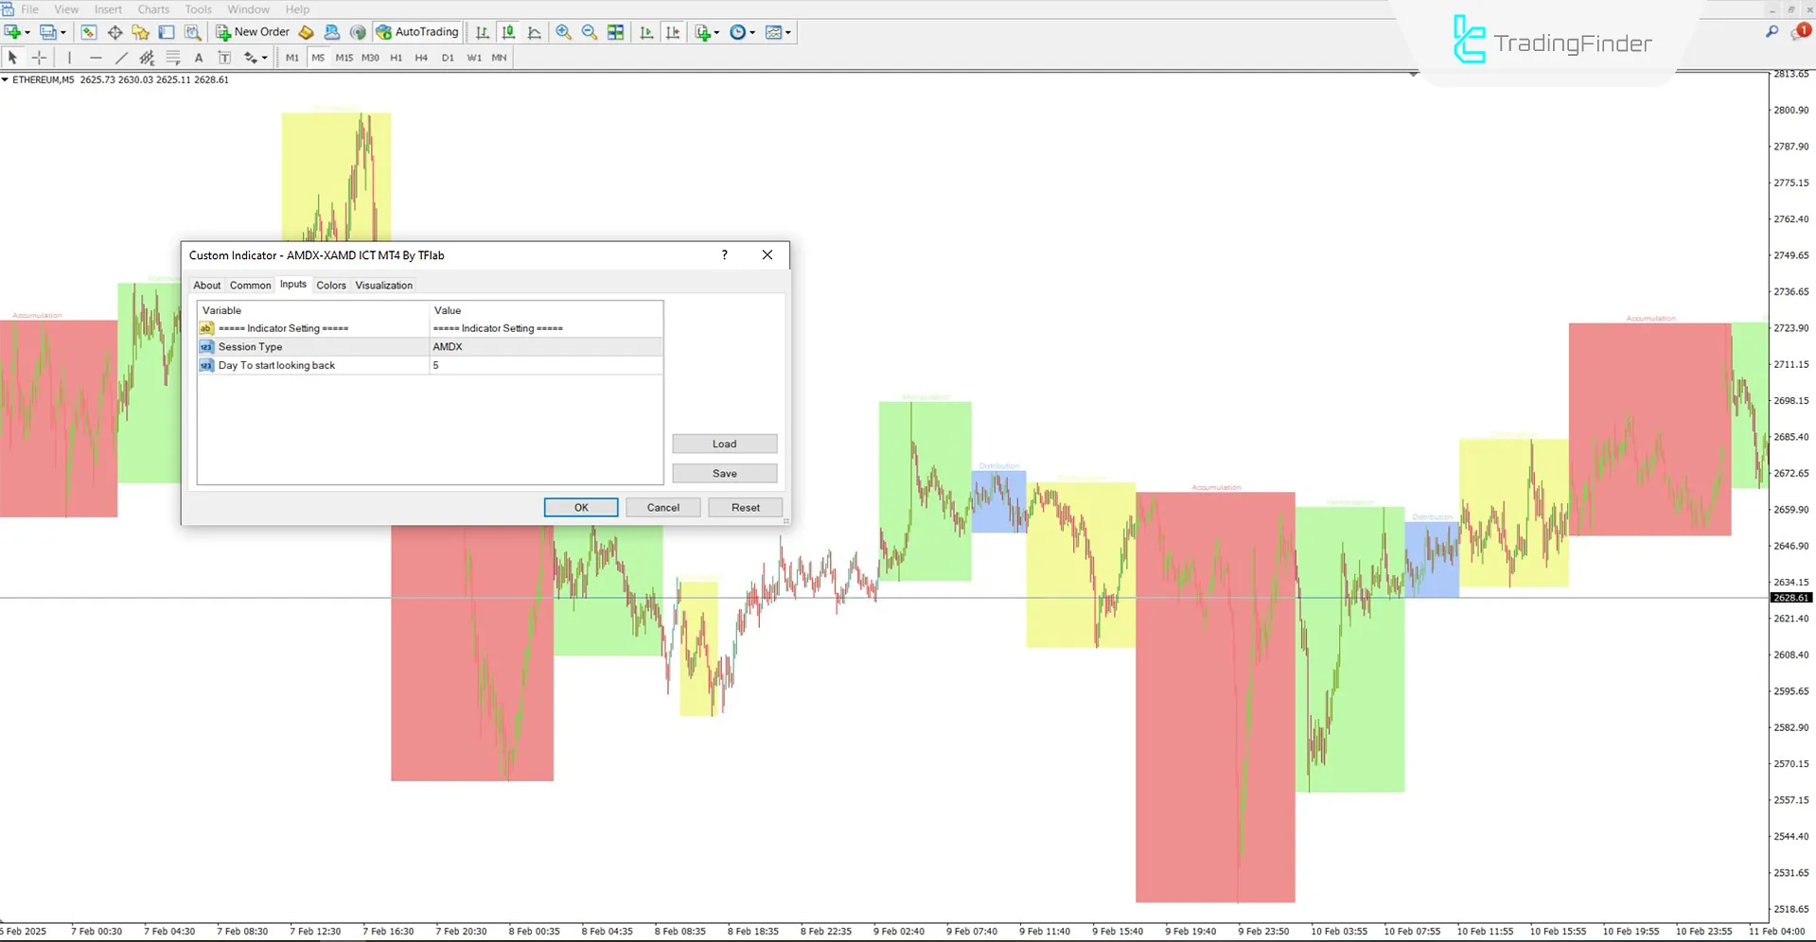
Task: Toggle AutoTrading on
Action: tap(416, 31)
